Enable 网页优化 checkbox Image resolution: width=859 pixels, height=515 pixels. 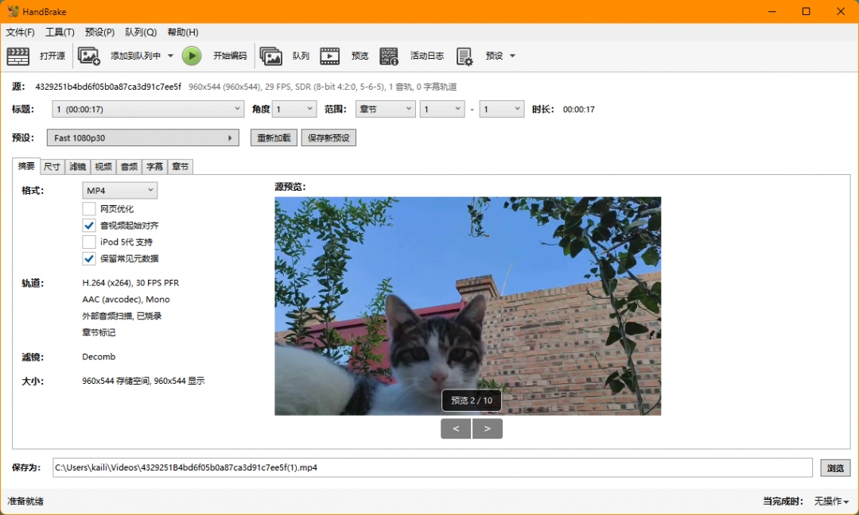click(x=90, y=208)
